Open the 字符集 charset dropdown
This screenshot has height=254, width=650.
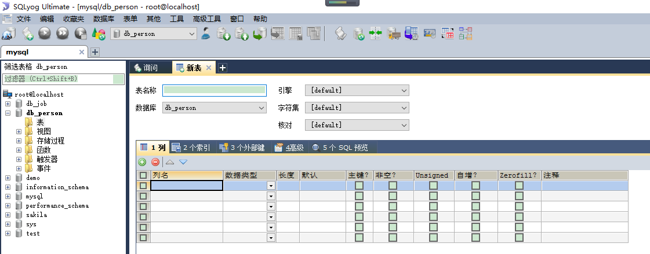pyautogui.click(x=357, y=108)
